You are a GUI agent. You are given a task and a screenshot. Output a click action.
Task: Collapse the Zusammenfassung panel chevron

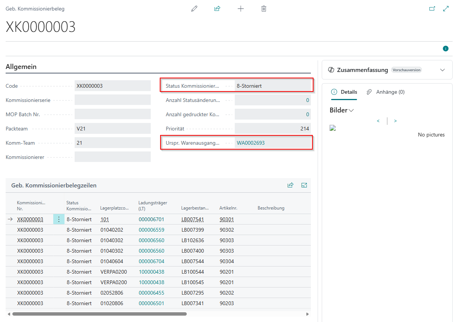[442, 70]
